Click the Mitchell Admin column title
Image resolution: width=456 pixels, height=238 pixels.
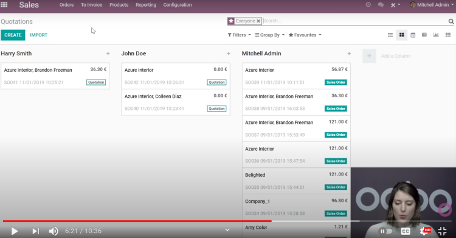[261, 53]
